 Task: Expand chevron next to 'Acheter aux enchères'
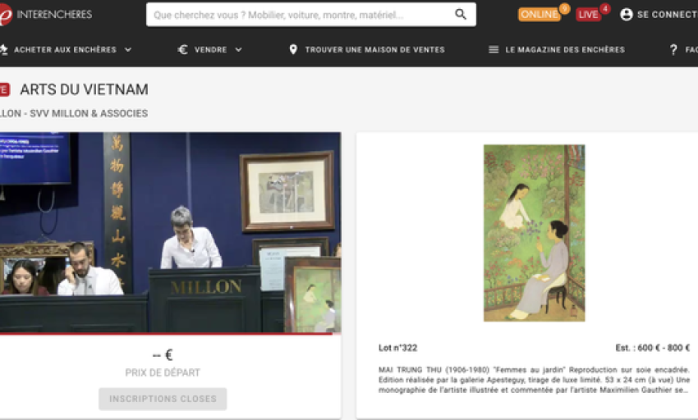click(128, 49)
